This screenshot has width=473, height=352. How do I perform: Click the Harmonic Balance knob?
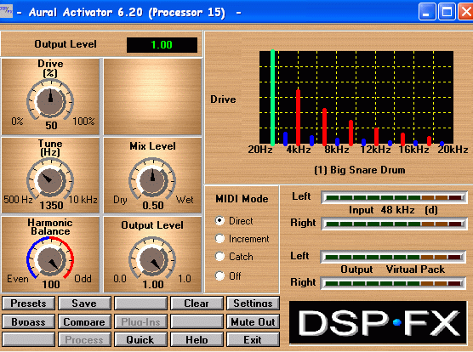[50, 259]
